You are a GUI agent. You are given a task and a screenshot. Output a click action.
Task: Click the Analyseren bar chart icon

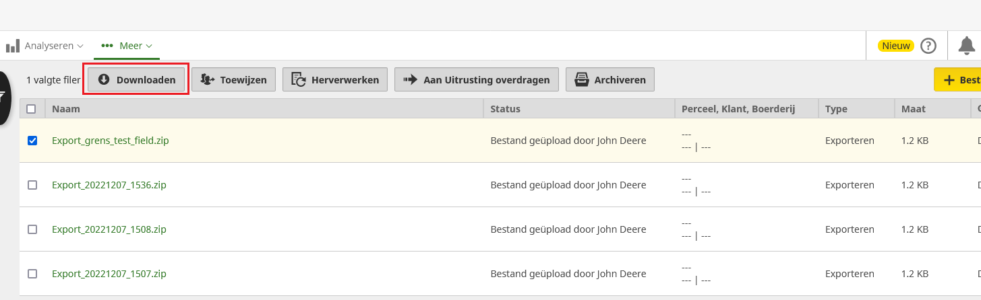12,46
